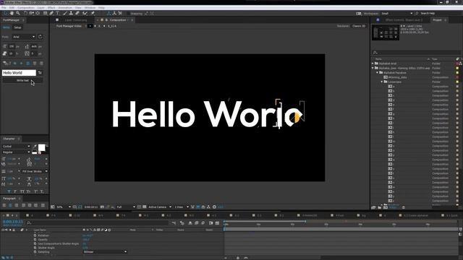Screen dimensions: 463x260
Task: Click the icon beside the Hello World field
Action: click(x=40, y=73)
